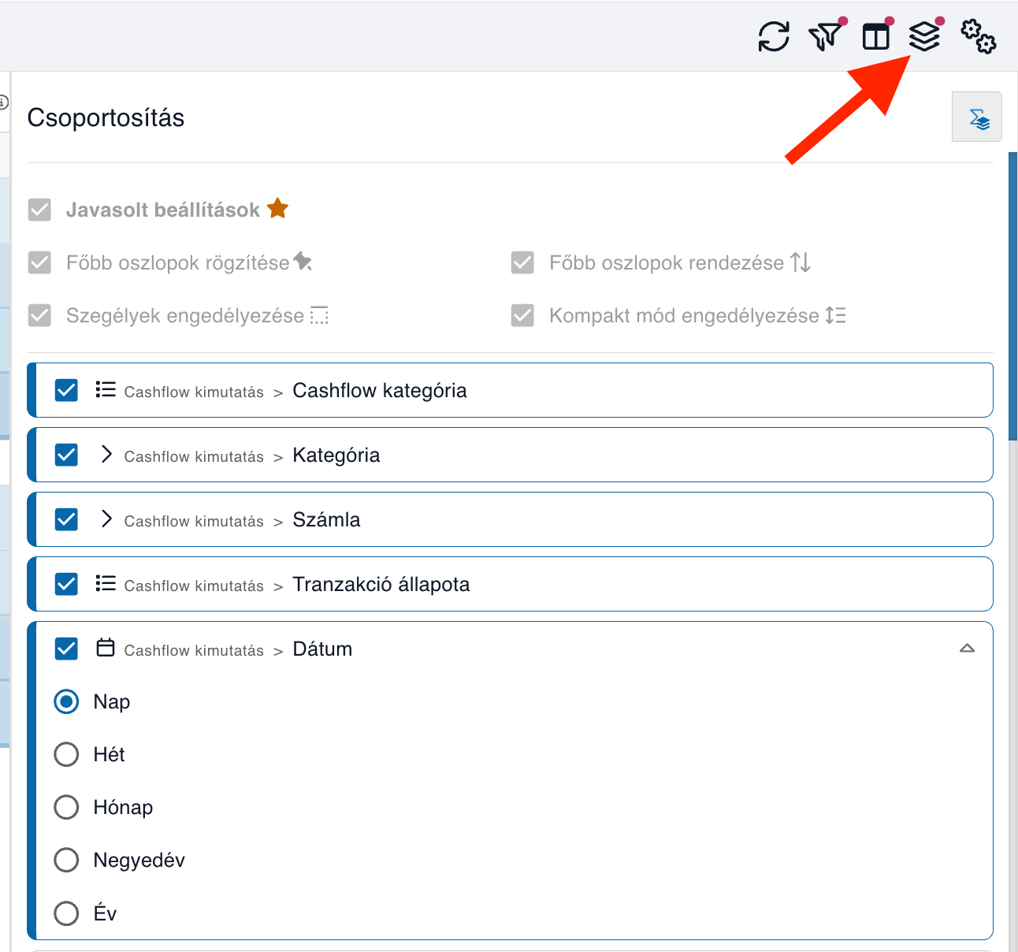The width and height of the screenshot is (1018, 952).
Task: Click the Tranzakció állapota label text
Action: 381,584
